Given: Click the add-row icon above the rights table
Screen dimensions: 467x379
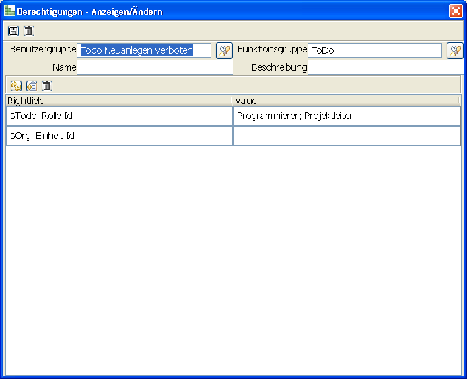Looking at the screenshot, I should pos(31,86).
